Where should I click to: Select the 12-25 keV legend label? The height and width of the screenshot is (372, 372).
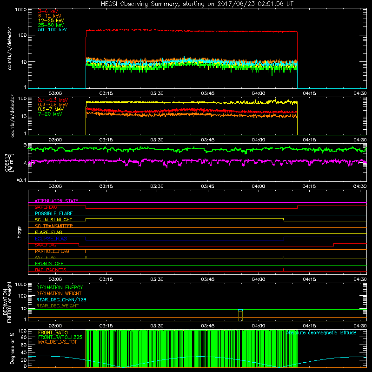pyautogui.click(x=51, y=20)
